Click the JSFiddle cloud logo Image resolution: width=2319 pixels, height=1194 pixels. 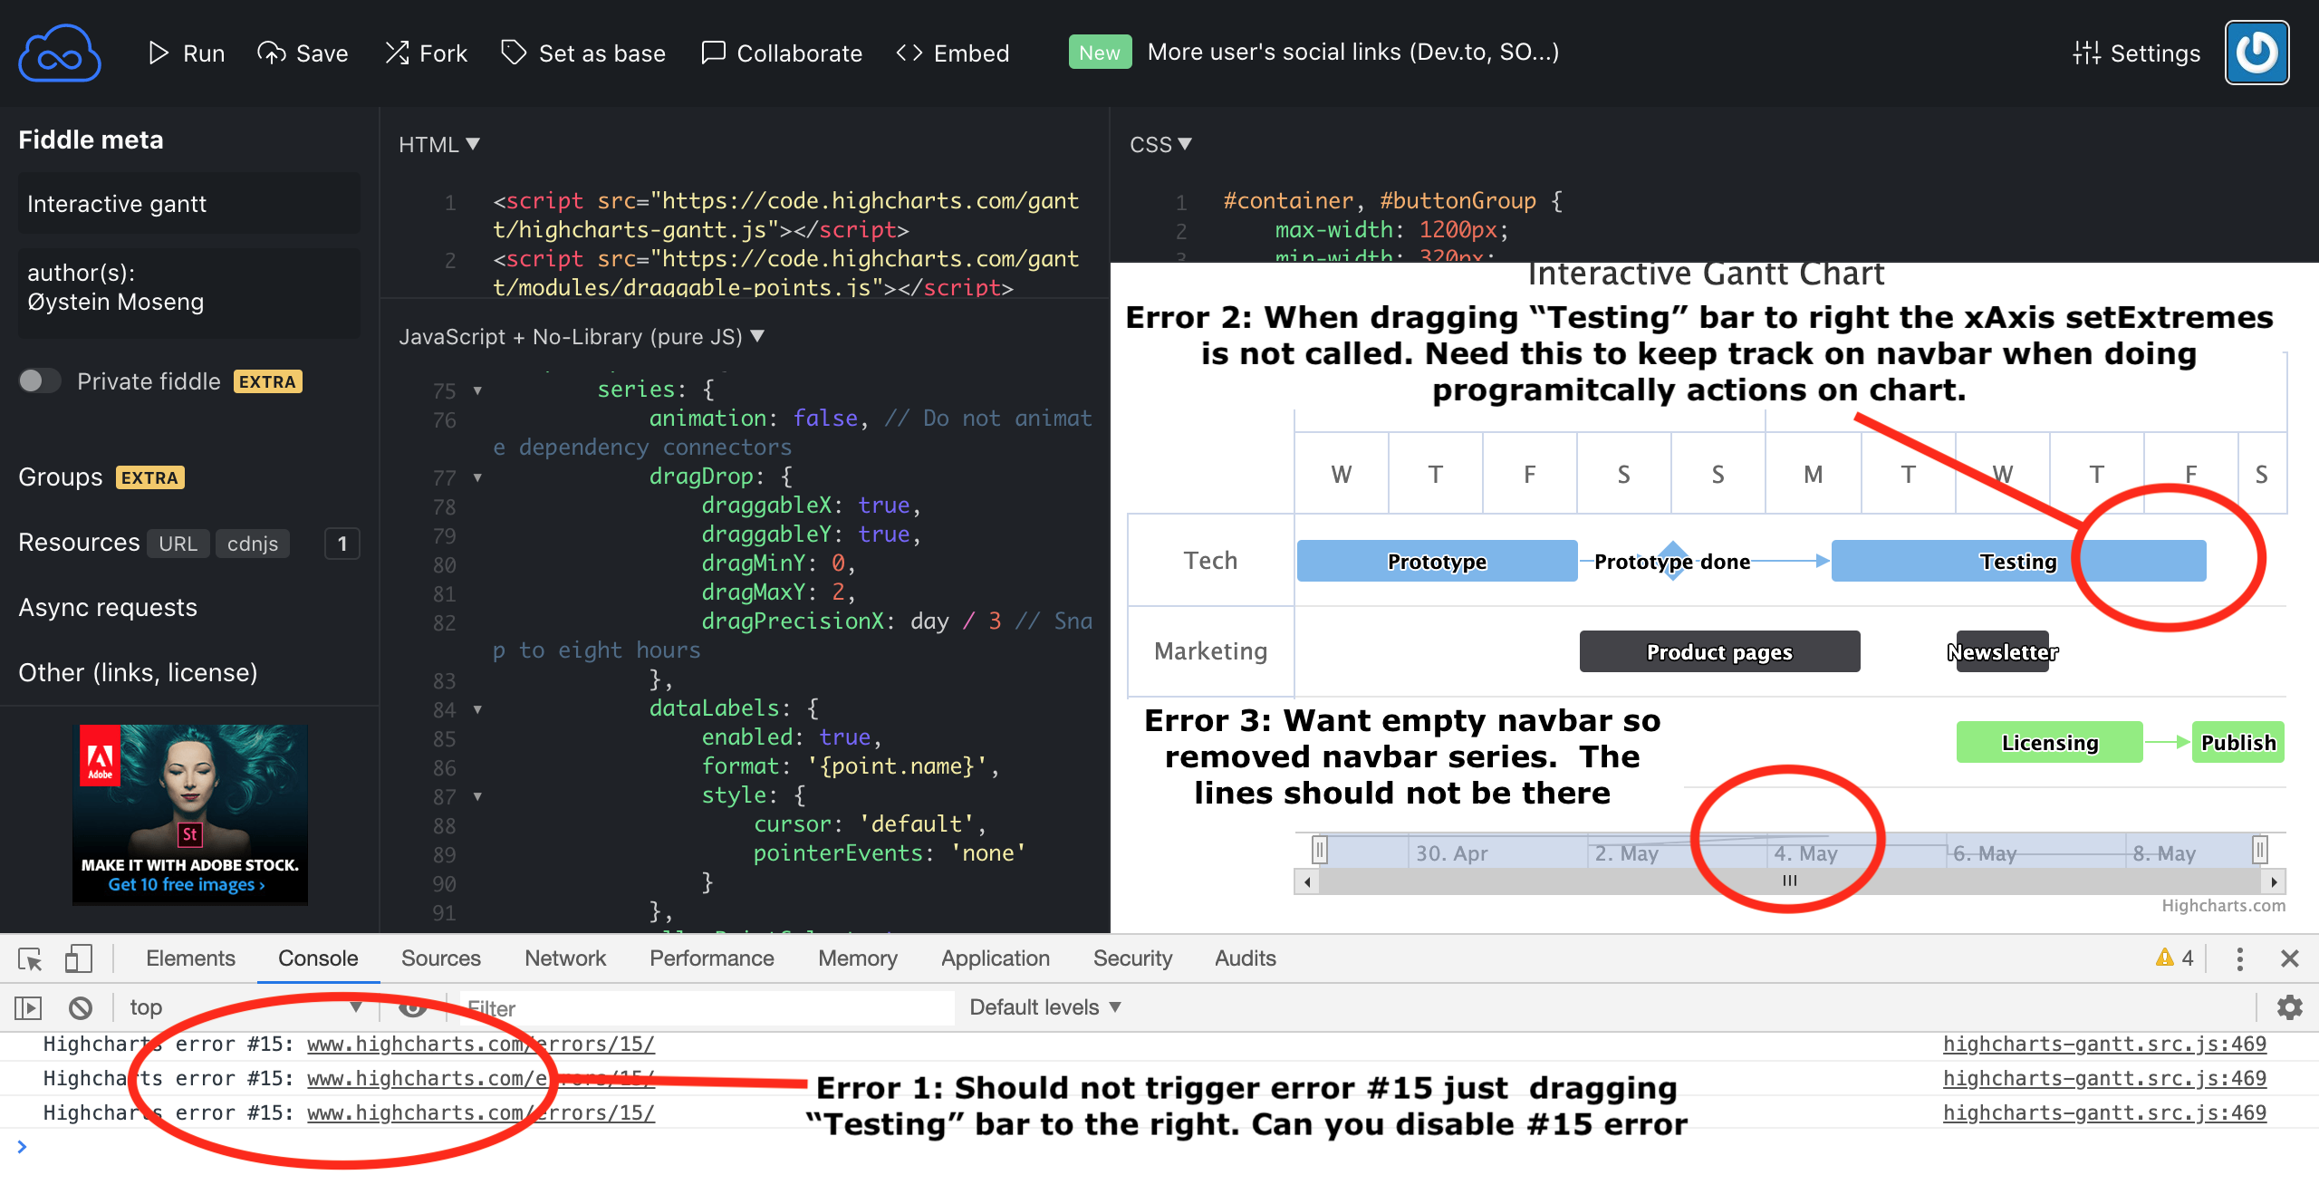[x=59, y=52]
